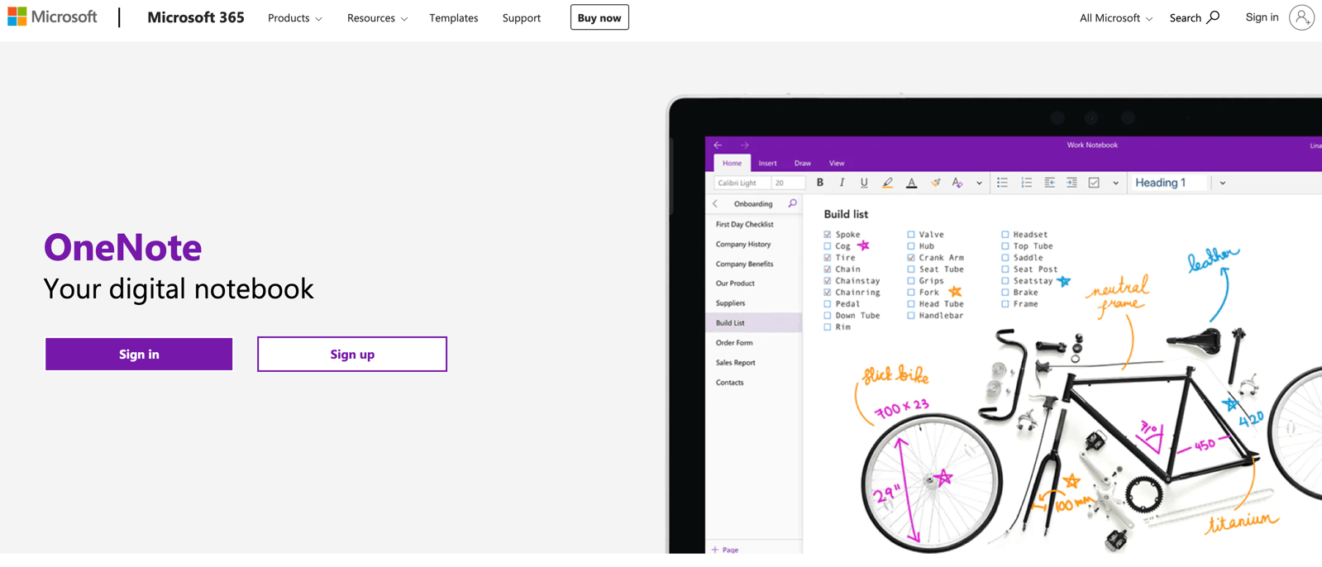Decrease the paragraph indent

pyautogui.click(x=1049, y=183)
